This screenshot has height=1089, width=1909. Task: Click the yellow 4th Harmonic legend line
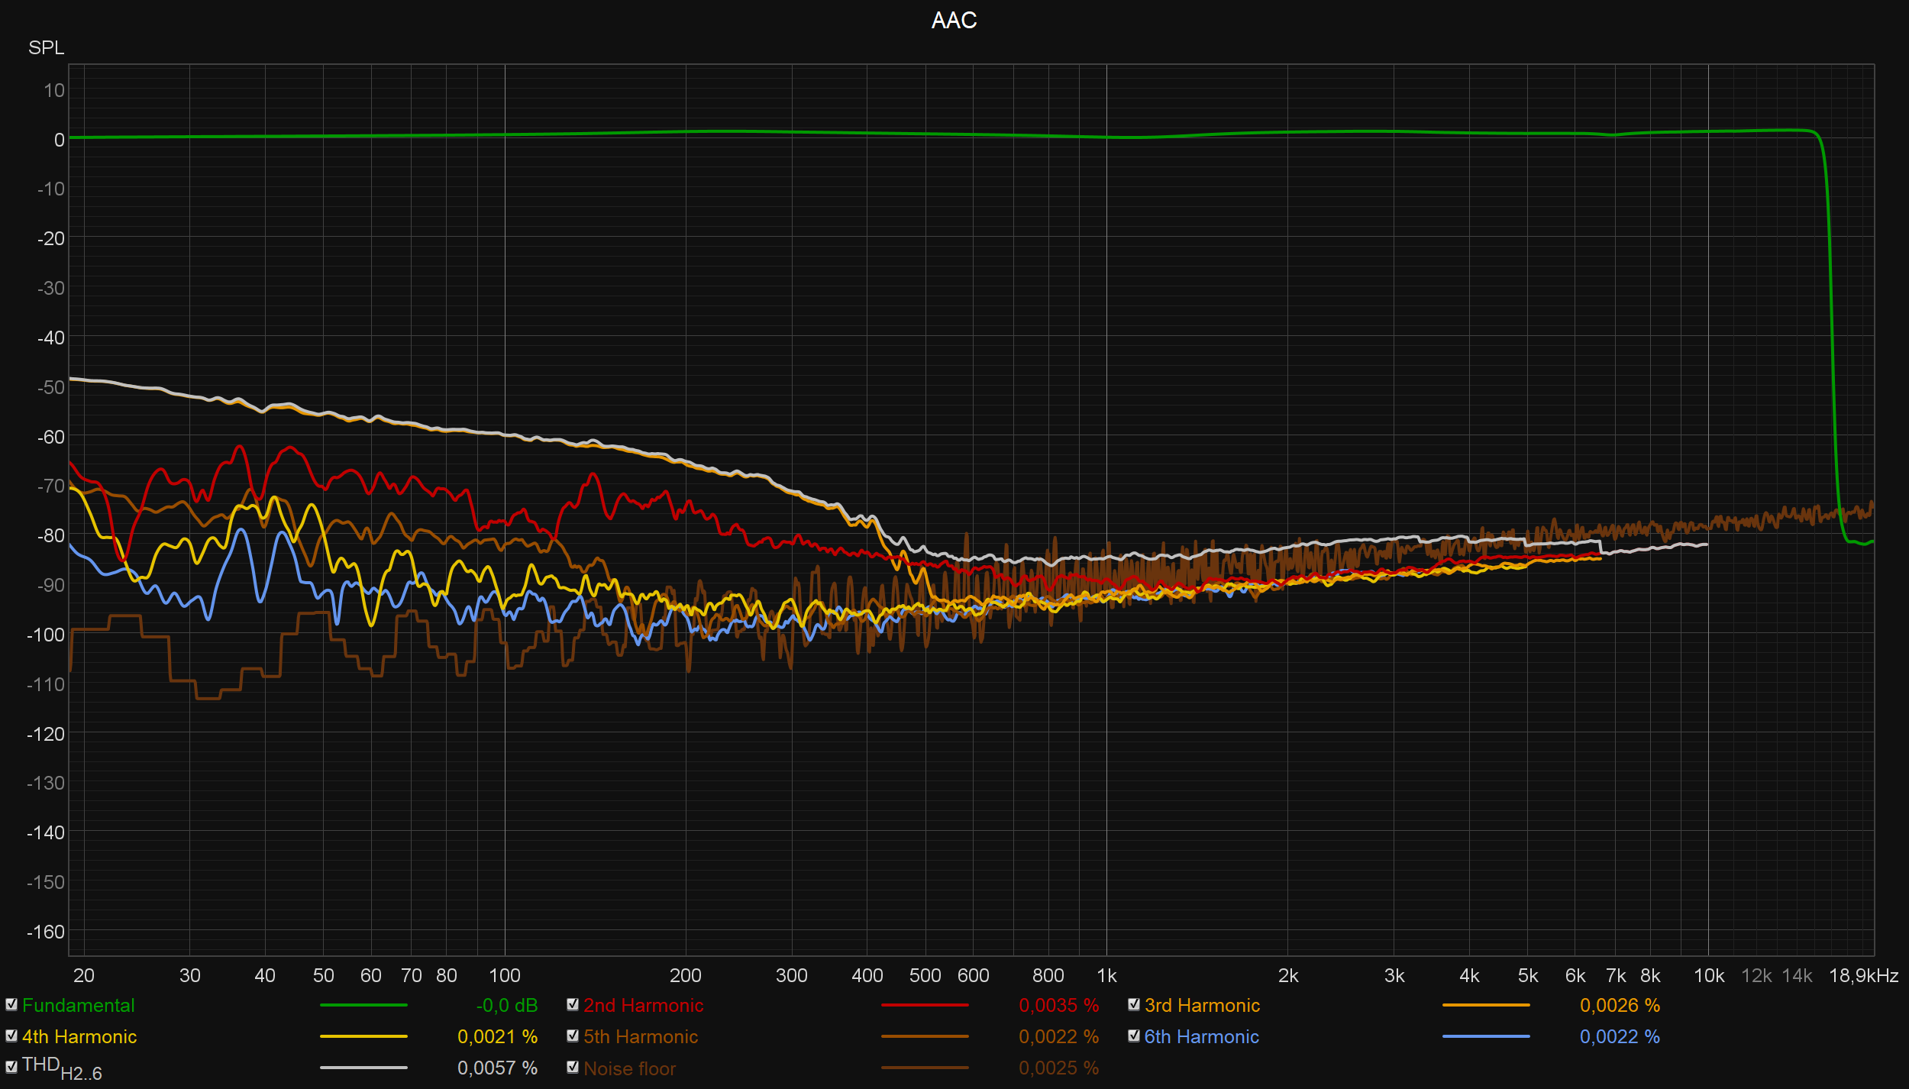coord(363,1037)
